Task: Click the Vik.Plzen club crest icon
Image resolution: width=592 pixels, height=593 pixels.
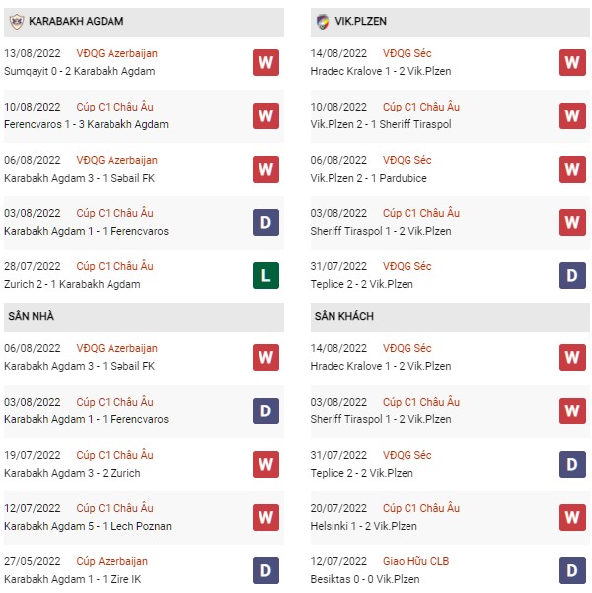Action: pyautogui.click(x=323, y=22)
